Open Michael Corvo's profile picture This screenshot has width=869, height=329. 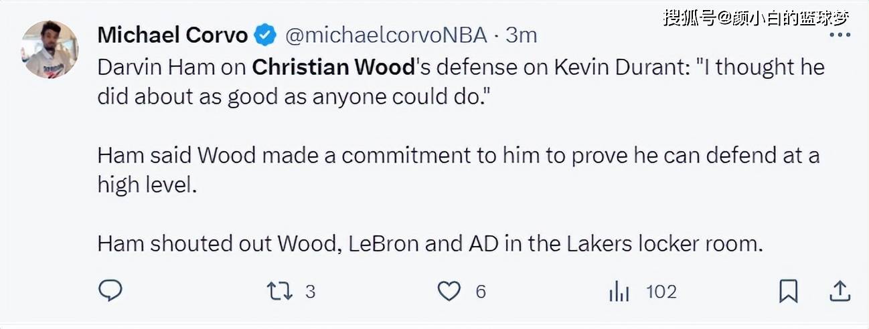[x=48, y=50]
